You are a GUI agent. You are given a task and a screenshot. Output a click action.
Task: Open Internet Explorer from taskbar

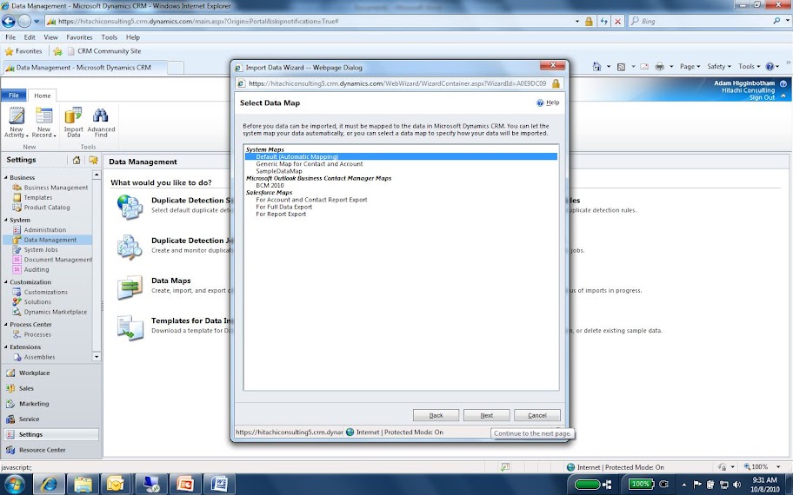[49, 485]
